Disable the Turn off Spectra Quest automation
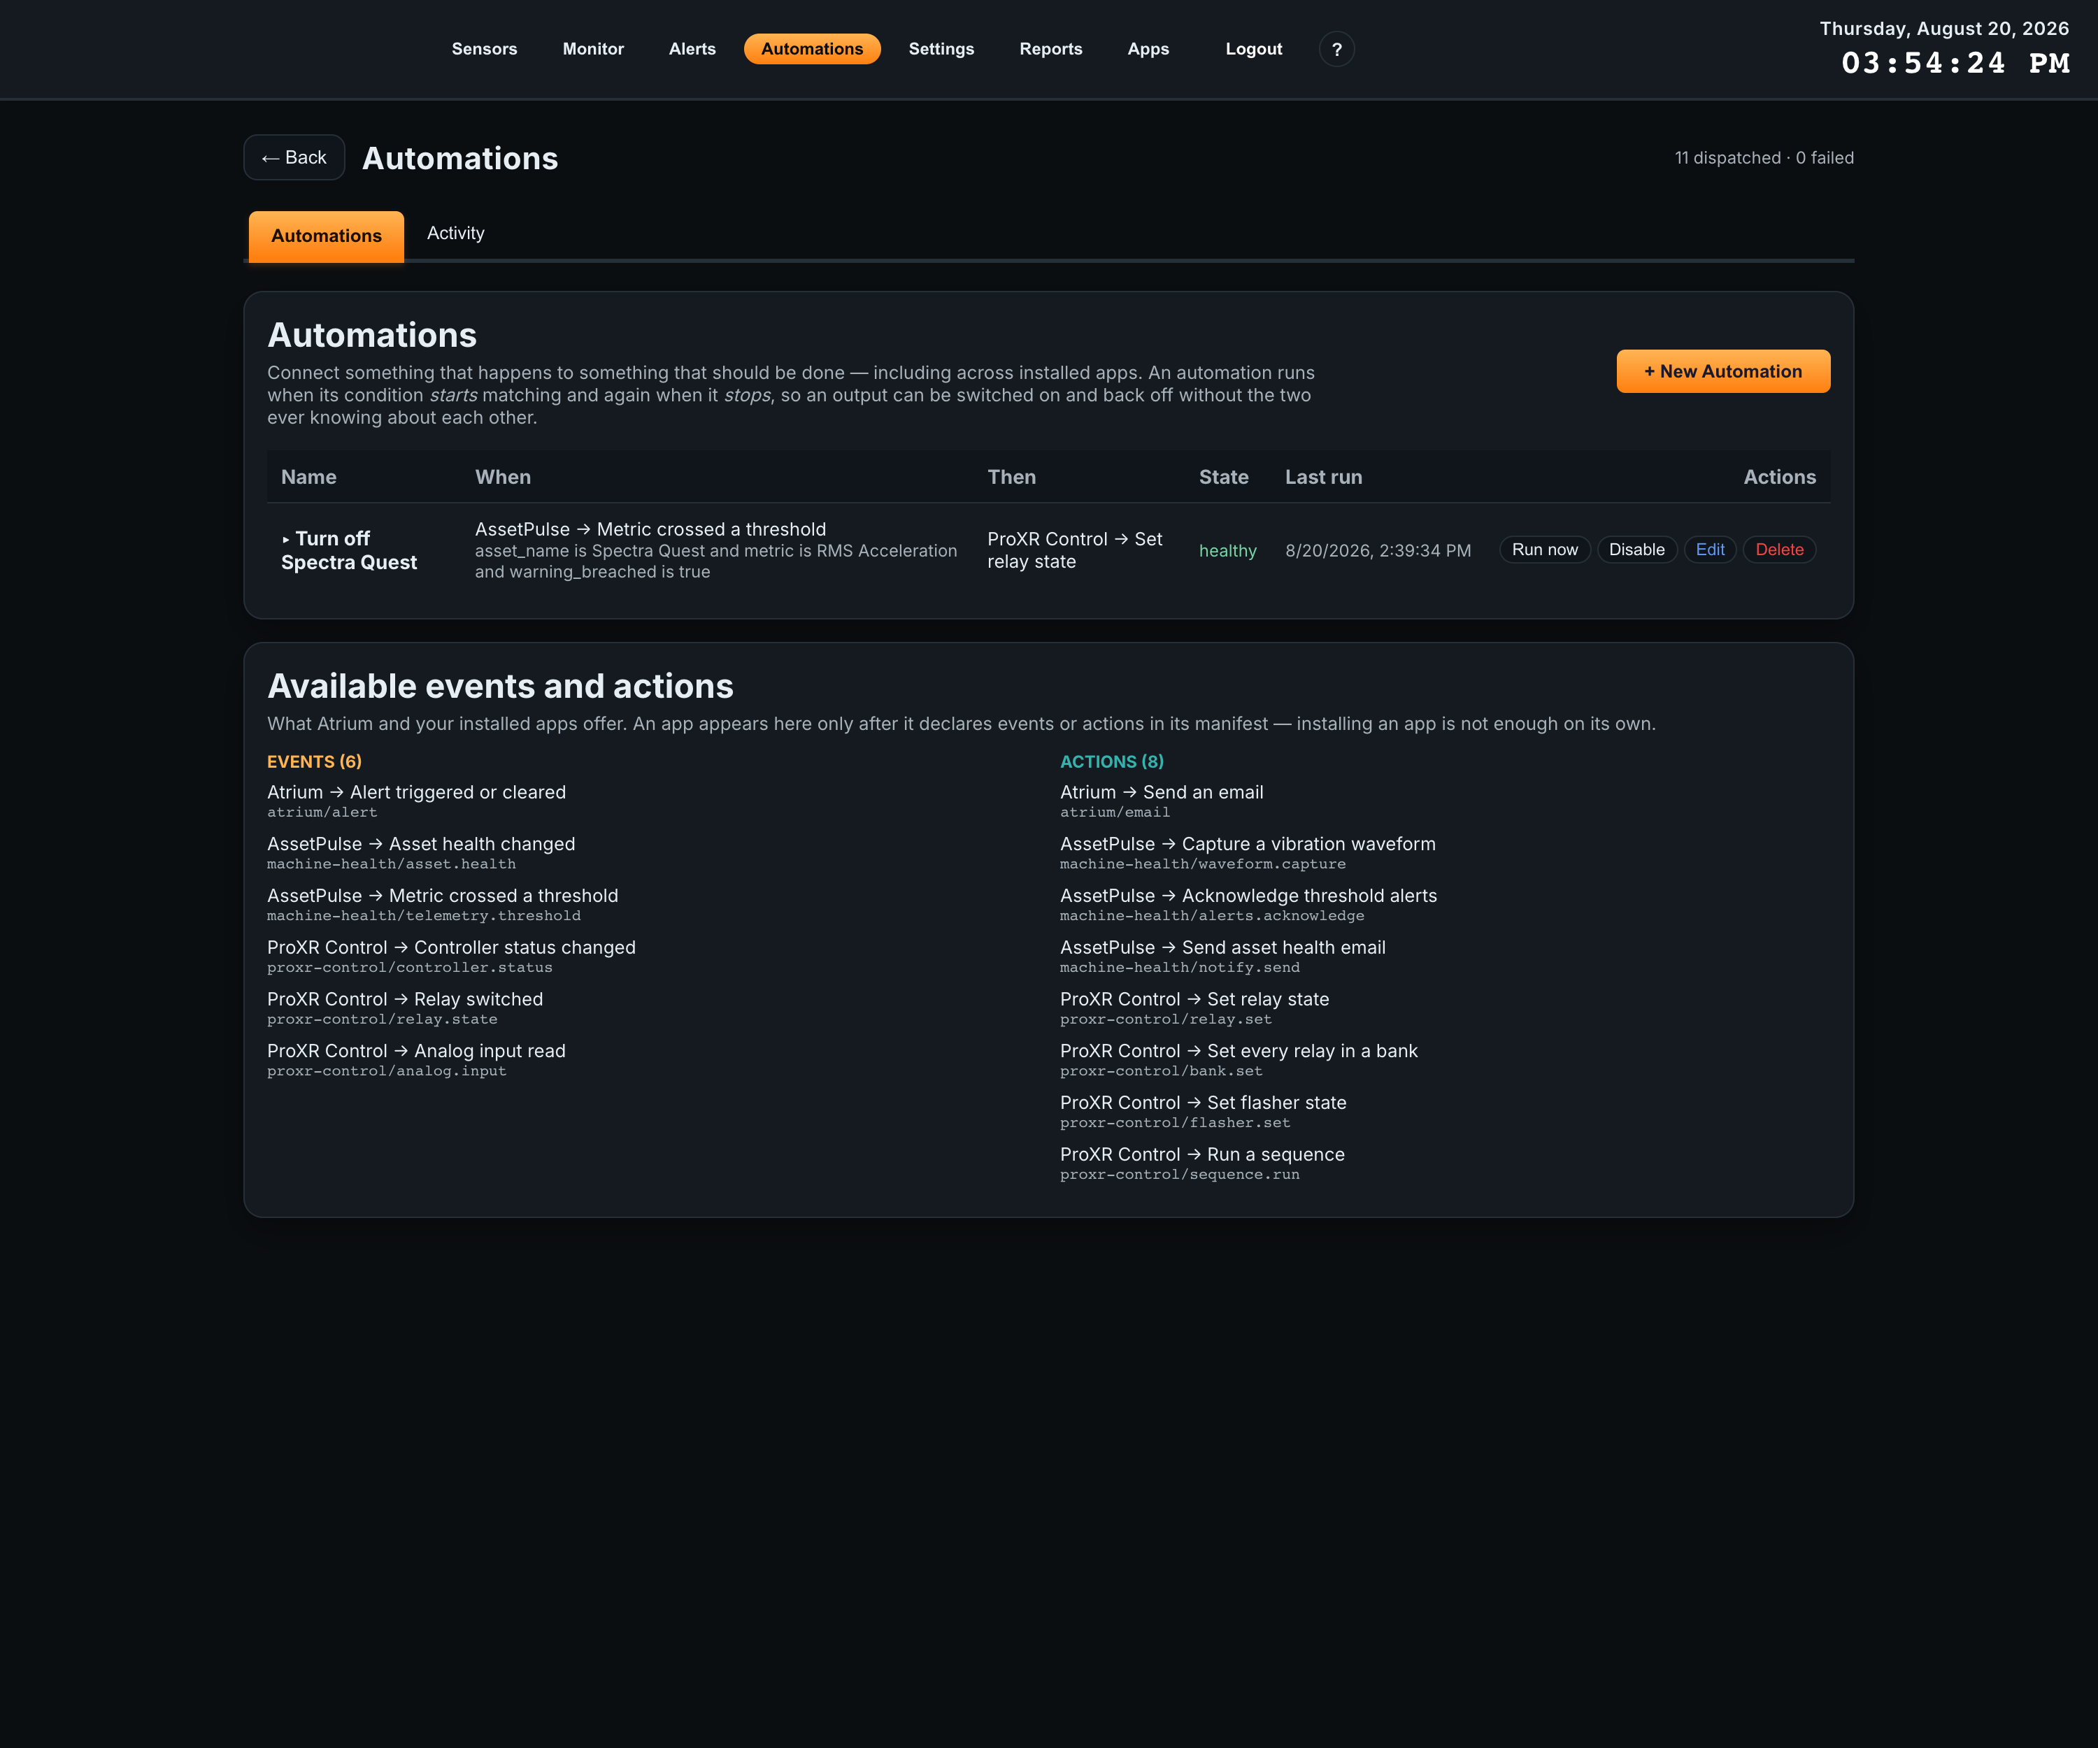This screenshot has height=1748, width=2098. (x=1636, y=550)
